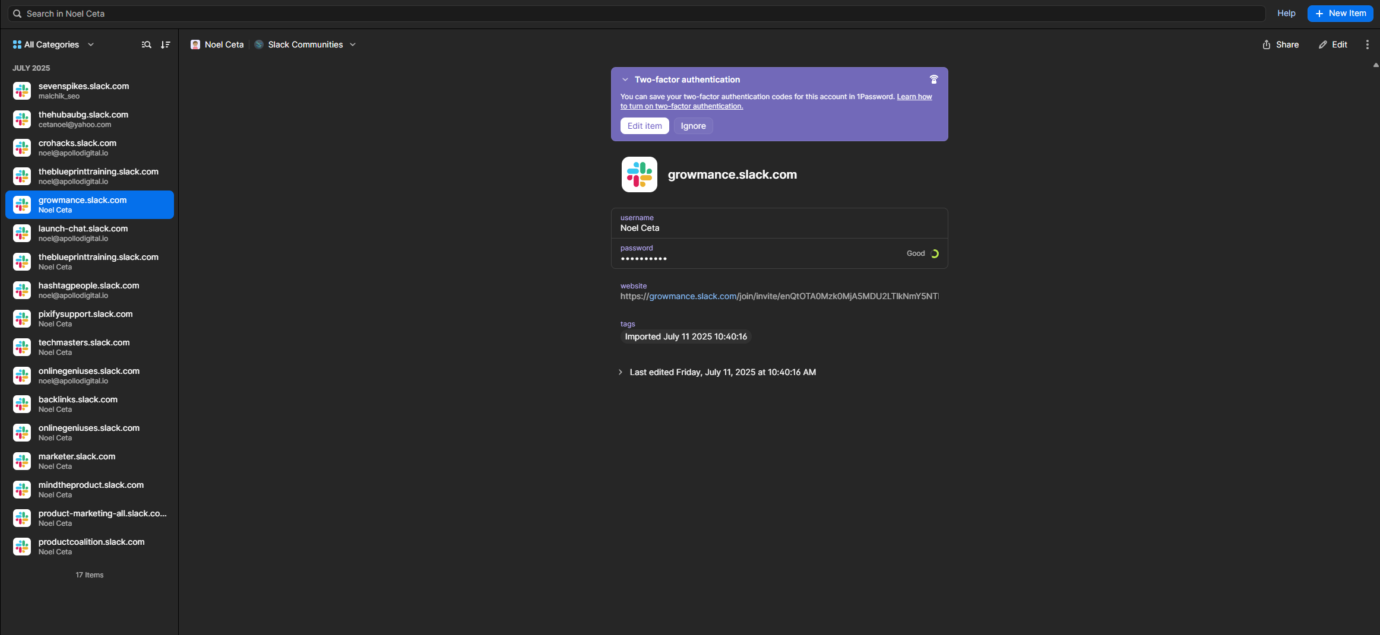Open the All Categories dropdown
The width and height of the screenshot is (1380, 635).
(x=53, y=45)
